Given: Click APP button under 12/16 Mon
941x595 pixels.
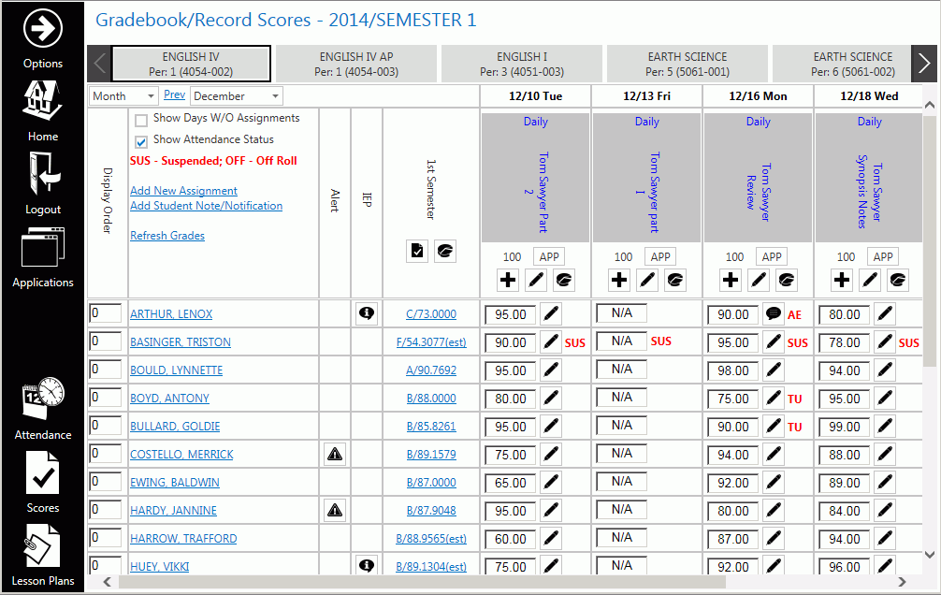Looking at the screenshot, I should point(772,257).
